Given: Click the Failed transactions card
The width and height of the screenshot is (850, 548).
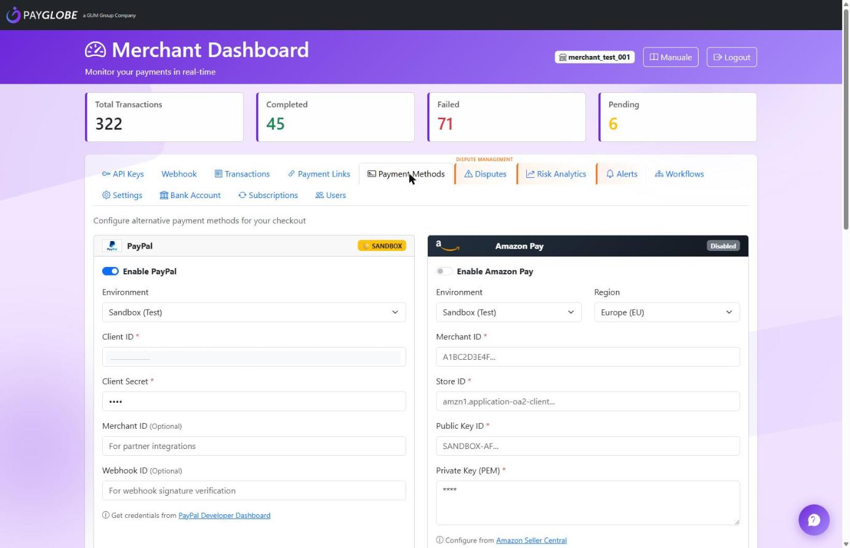Looking at the screenshot, I should [x=507, y=117].
